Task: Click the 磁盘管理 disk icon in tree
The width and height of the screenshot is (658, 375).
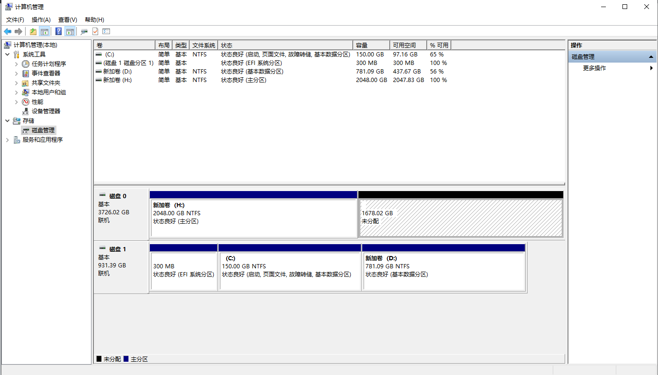Action: [x=26, y=130]
